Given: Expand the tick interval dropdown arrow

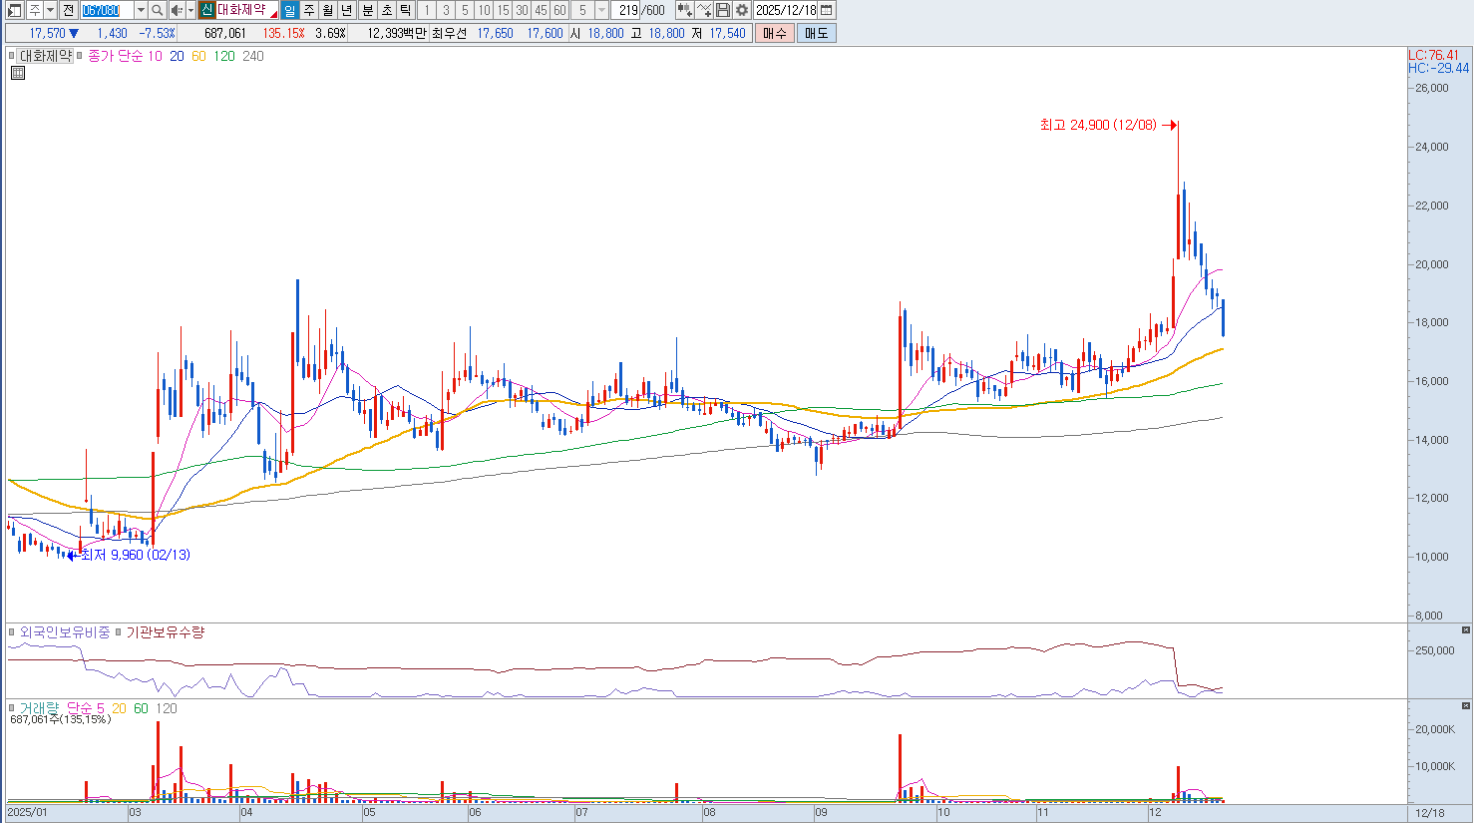Looking at the screenshot, I should coord(601,10).
